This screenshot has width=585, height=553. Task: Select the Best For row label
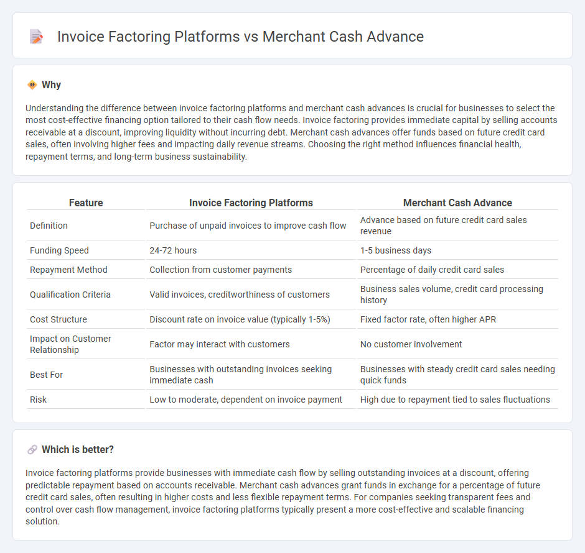[x=46, y=375]
